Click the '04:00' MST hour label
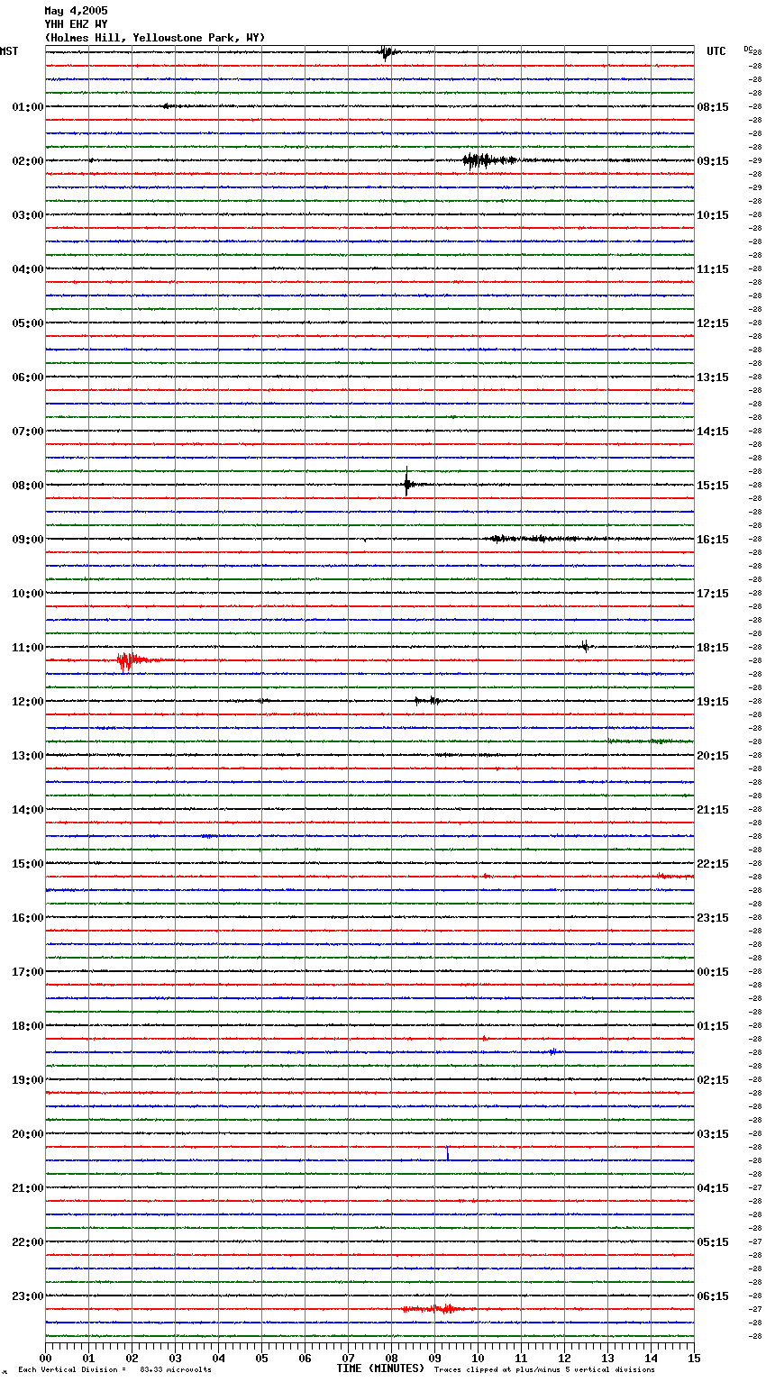The height and width of the screenshot is (1382, 766). [x=27, y=269]
